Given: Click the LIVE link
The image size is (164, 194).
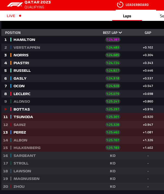Looking at the screenshot, I should click(x=11, y=16).
